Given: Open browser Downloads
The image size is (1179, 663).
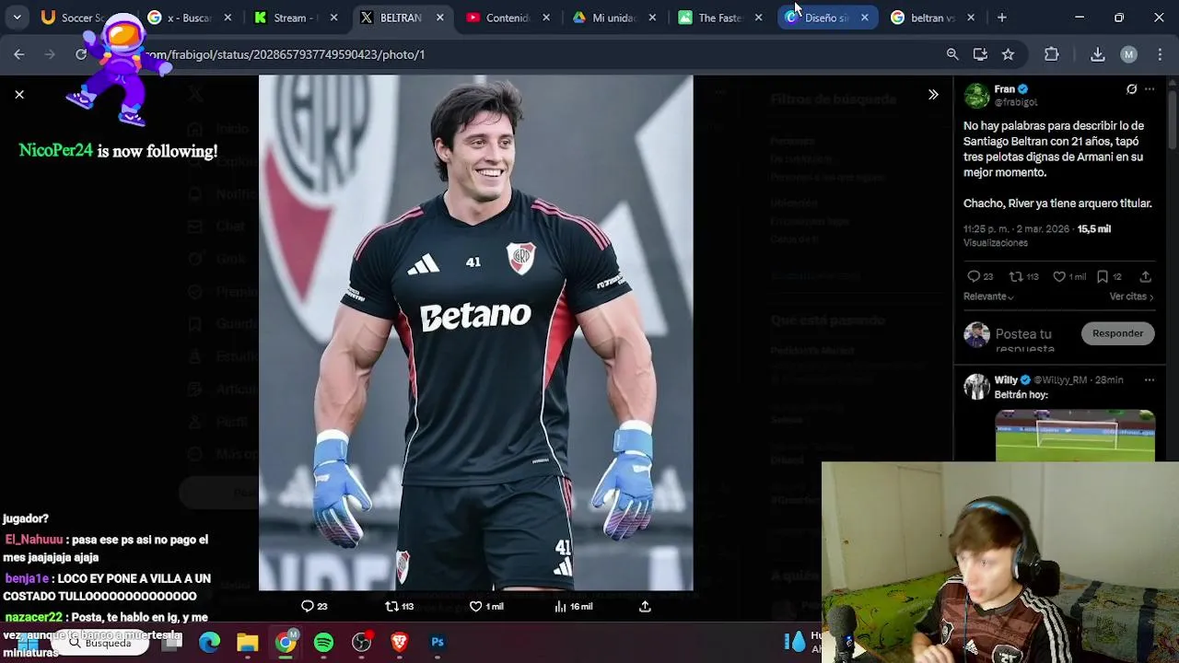Looking at the screenshot, I should click(1098, 54).
